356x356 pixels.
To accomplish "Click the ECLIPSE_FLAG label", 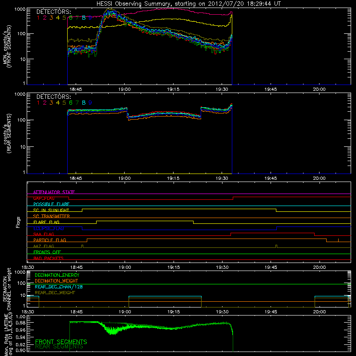I will click(49, 228).
